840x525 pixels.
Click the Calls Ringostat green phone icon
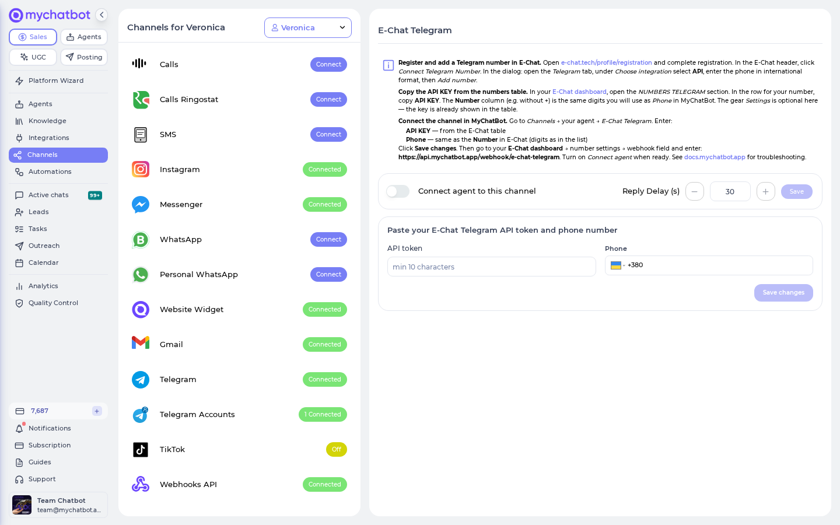pos(141,100)
